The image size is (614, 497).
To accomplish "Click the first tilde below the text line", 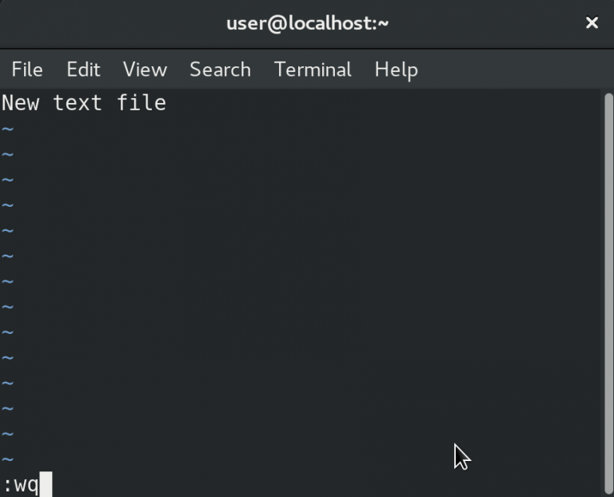I will click(7, 129).
